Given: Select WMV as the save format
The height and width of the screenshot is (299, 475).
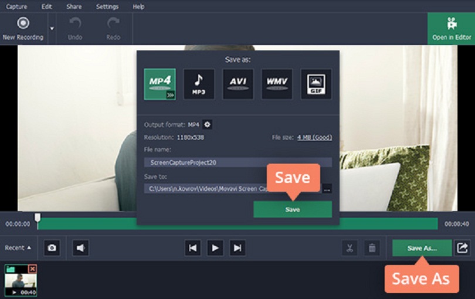Looking at the screenshot, I should coord(277,84).
